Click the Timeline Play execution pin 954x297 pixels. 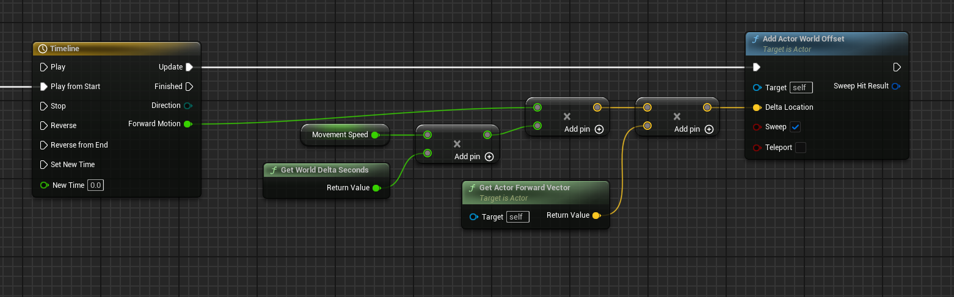point(43,67)
